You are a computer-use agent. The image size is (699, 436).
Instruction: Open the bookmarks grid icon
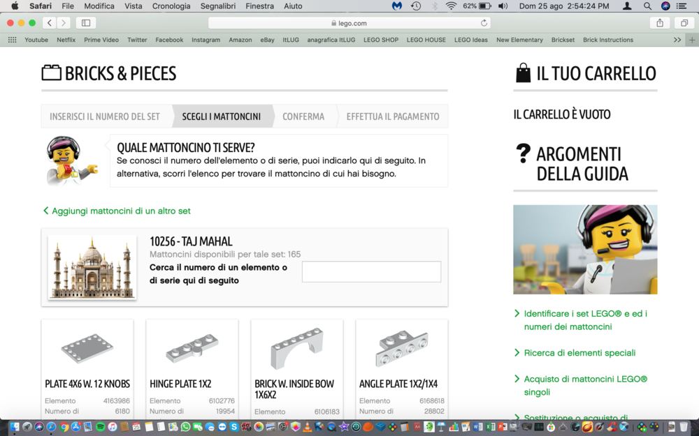[x=12, y=40]
